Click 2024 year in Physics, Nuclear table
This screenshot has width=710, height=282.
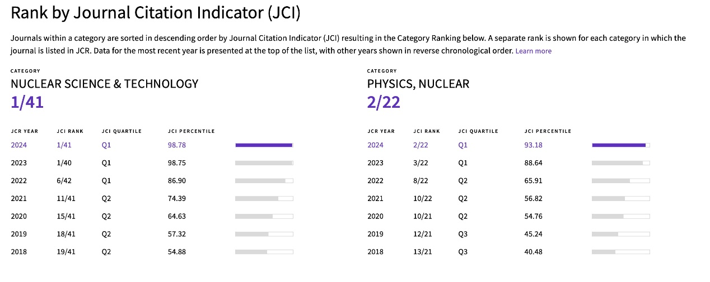coord(375,145)
